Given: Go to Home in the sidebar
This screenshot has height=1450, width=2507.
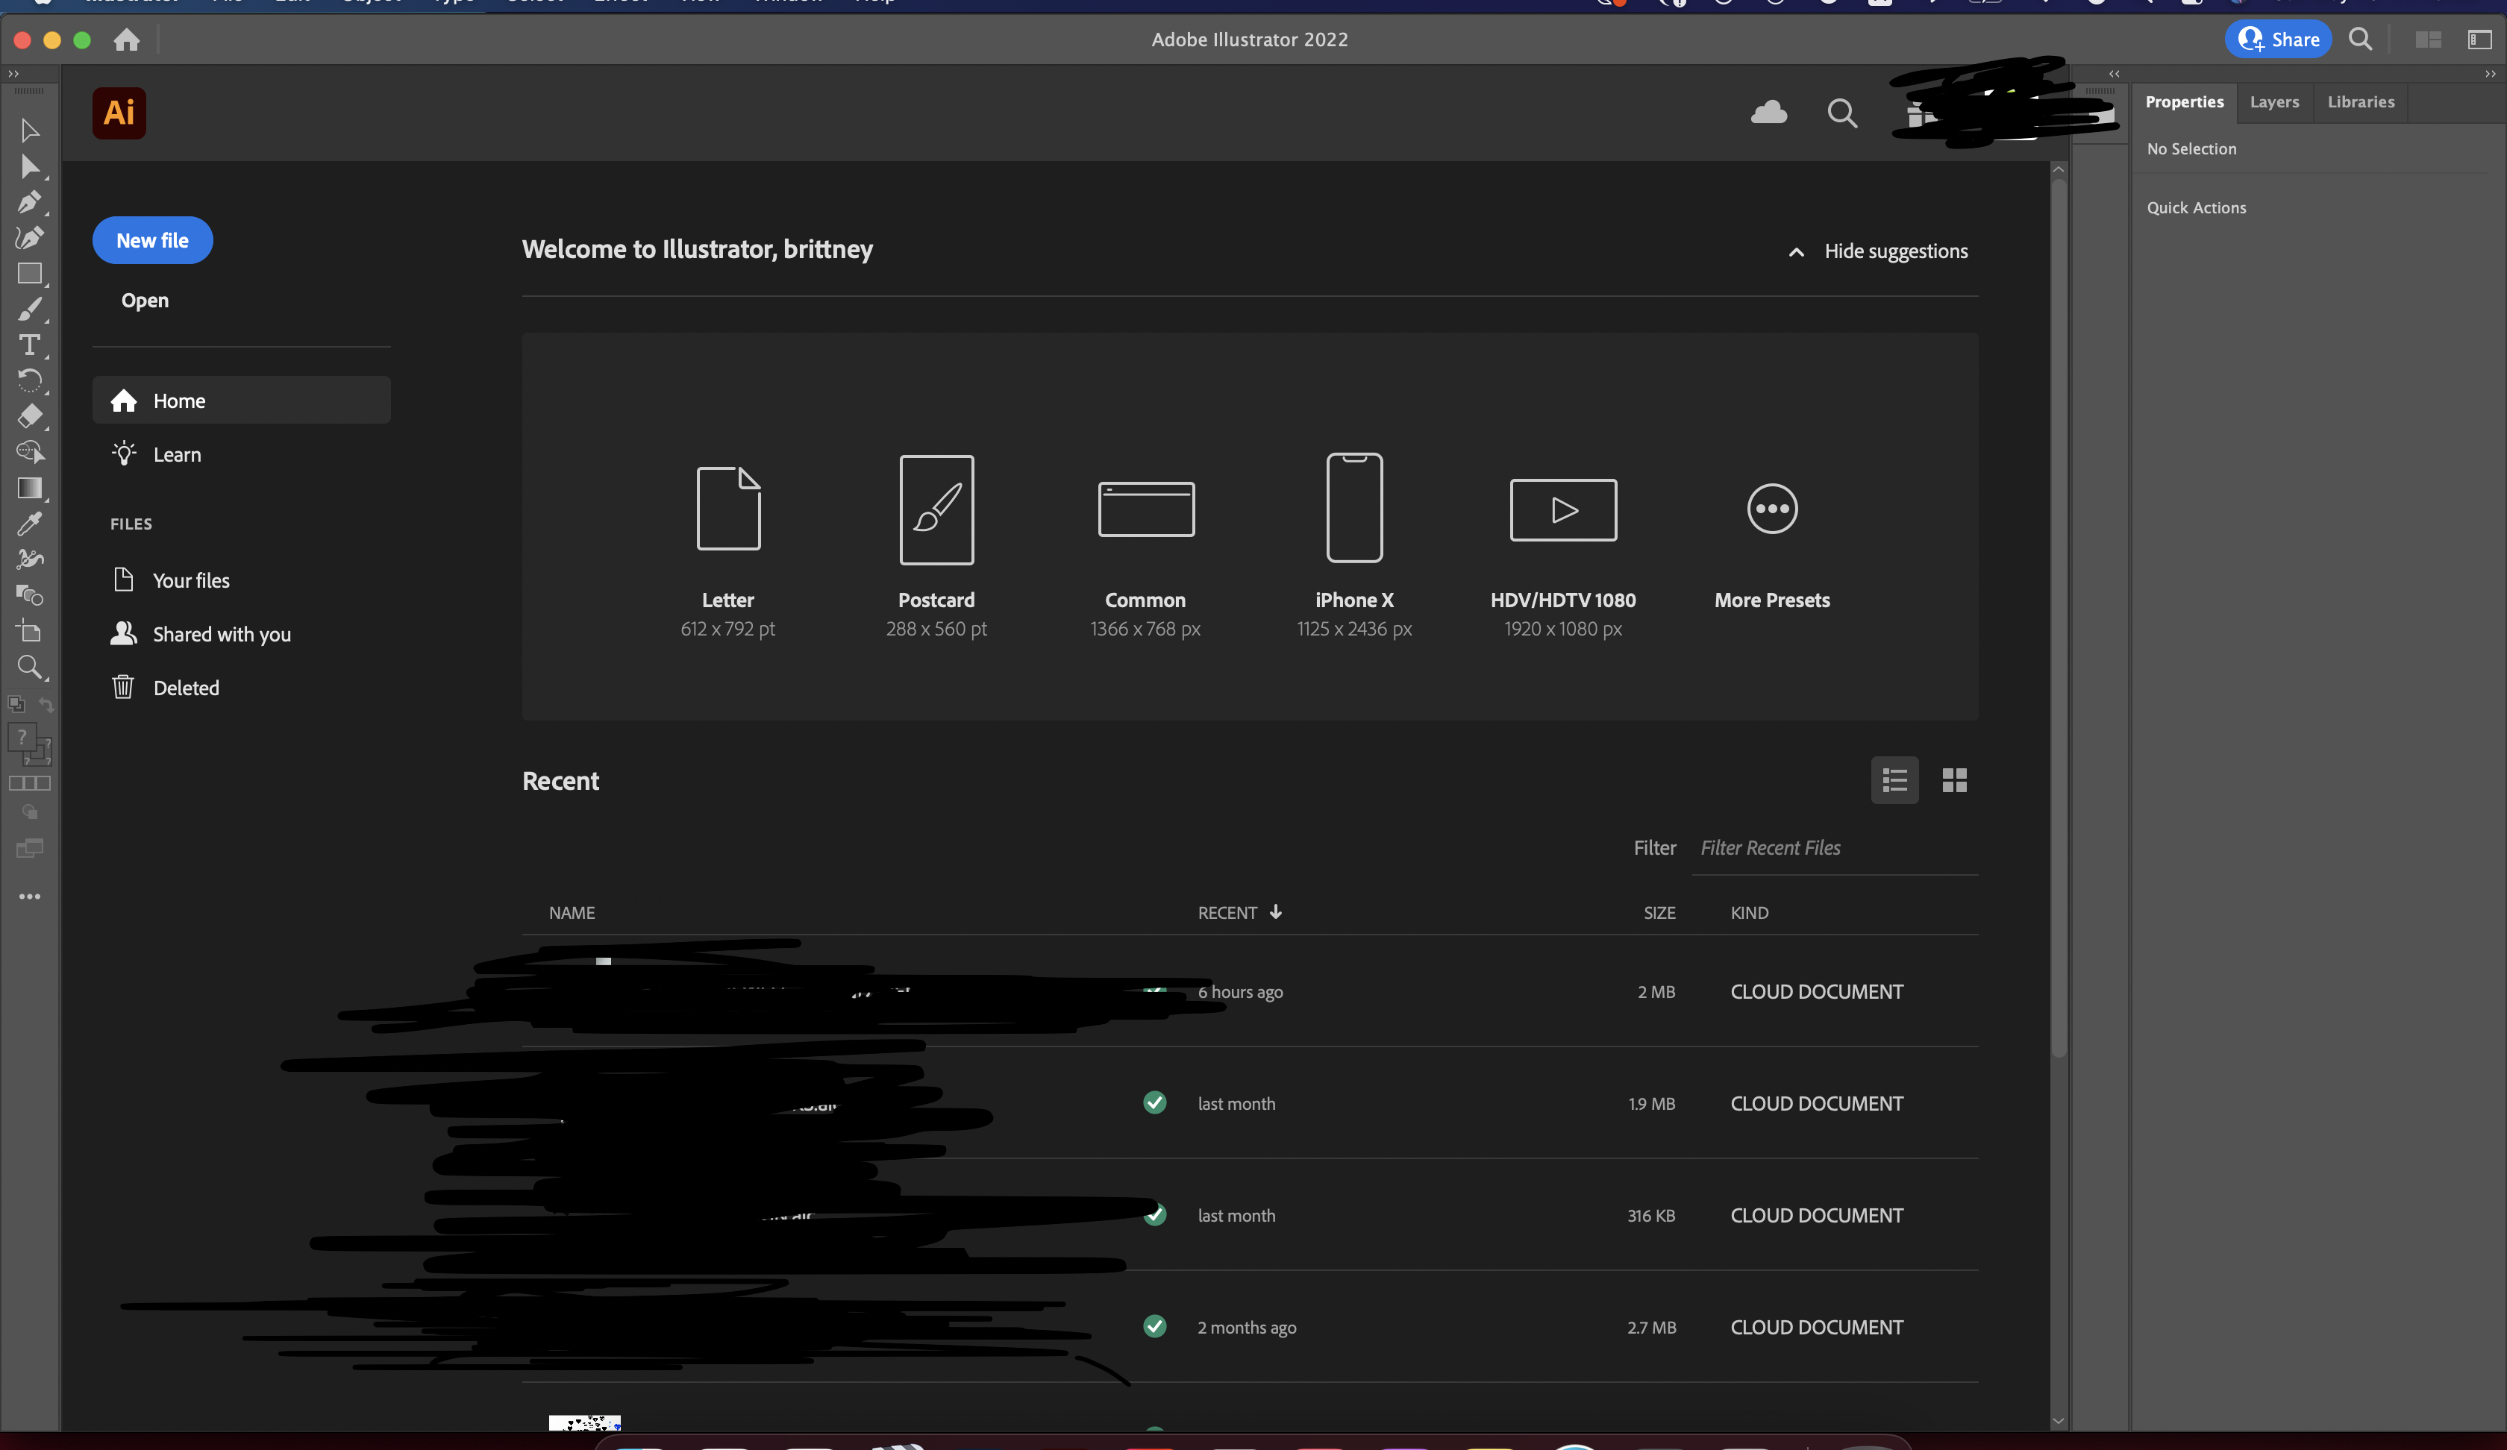Looking at the screenshot, I should (x=242, y=401).
